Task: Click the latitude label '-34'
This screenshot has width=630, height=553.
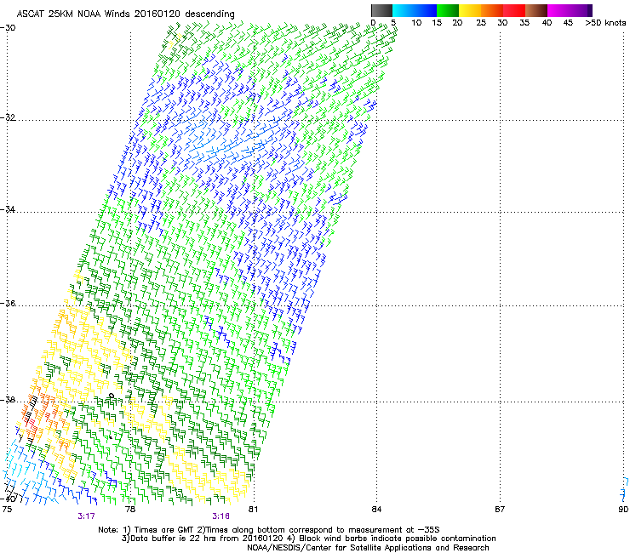Action: click(8, 209)
